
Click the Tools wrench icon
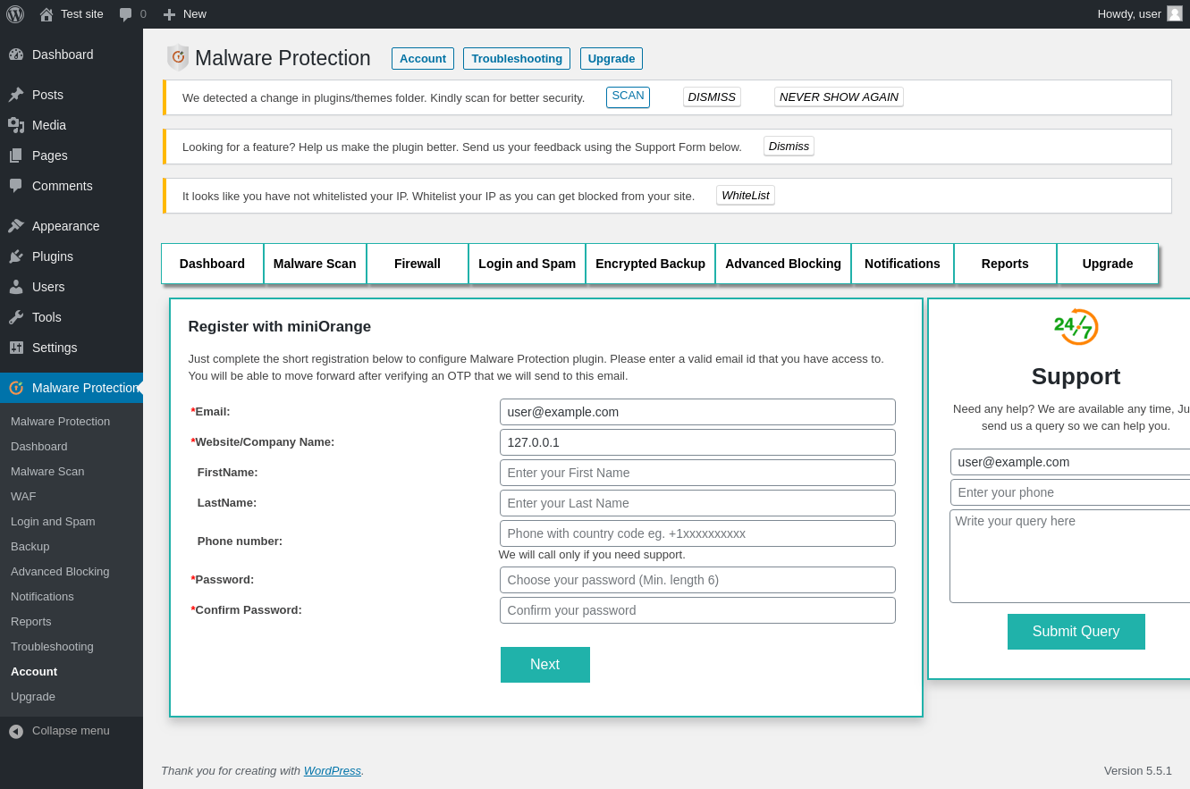pyautogui.click(x=16, y=317)
